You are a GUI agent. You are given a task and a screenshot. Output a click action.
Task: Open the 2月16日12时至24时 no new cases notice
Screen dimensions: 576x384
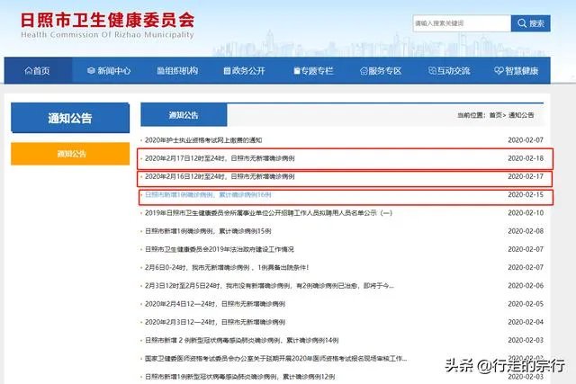(x=220, y=176)
